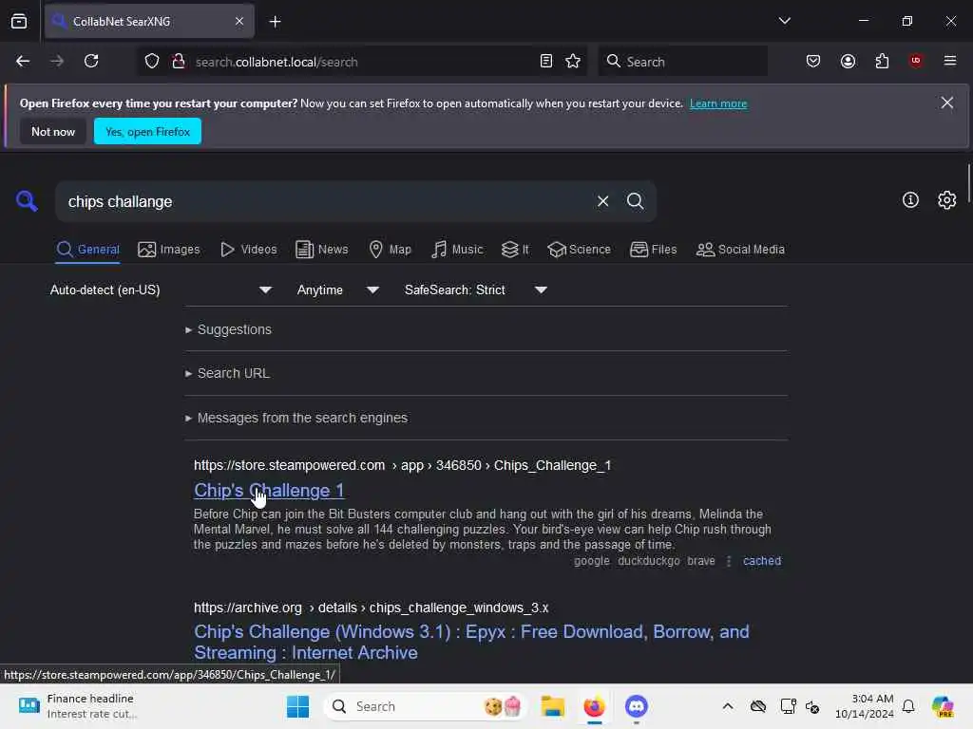Viewport: 973px width, 729px height.
Task: Open the Firefox account icon
Action: (848, 61)
